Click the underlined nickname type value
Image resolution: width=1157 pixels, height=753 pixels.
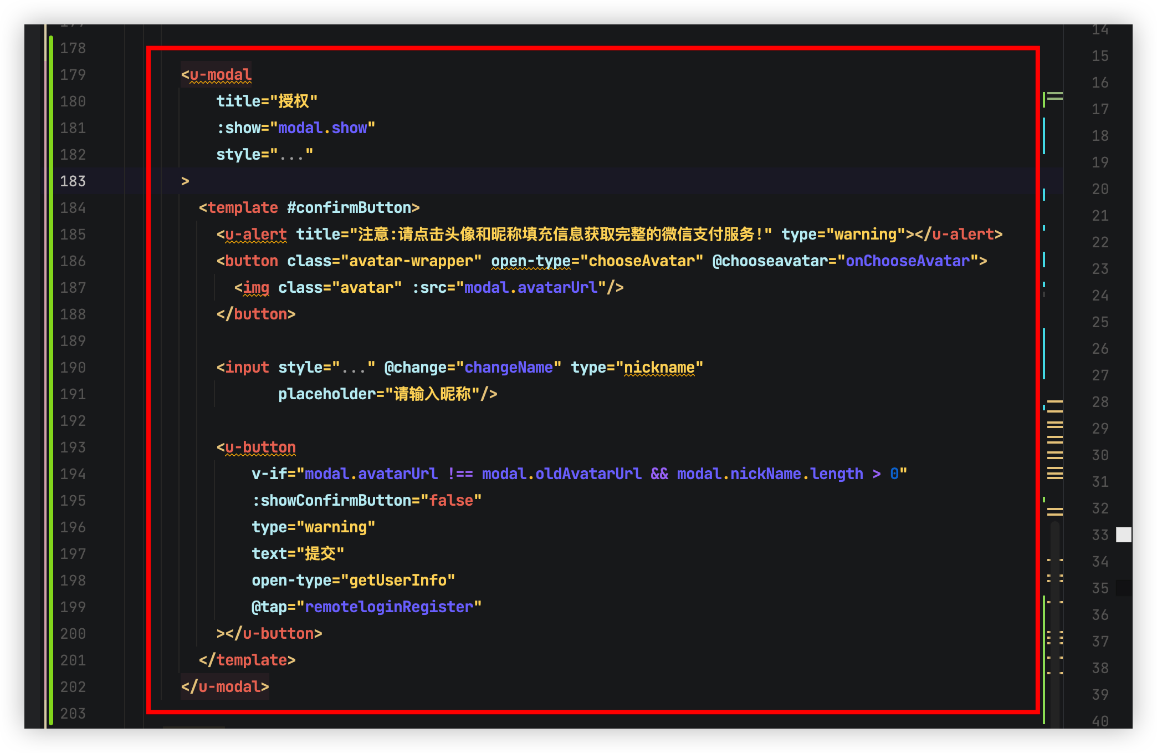[x=659, y=368]
